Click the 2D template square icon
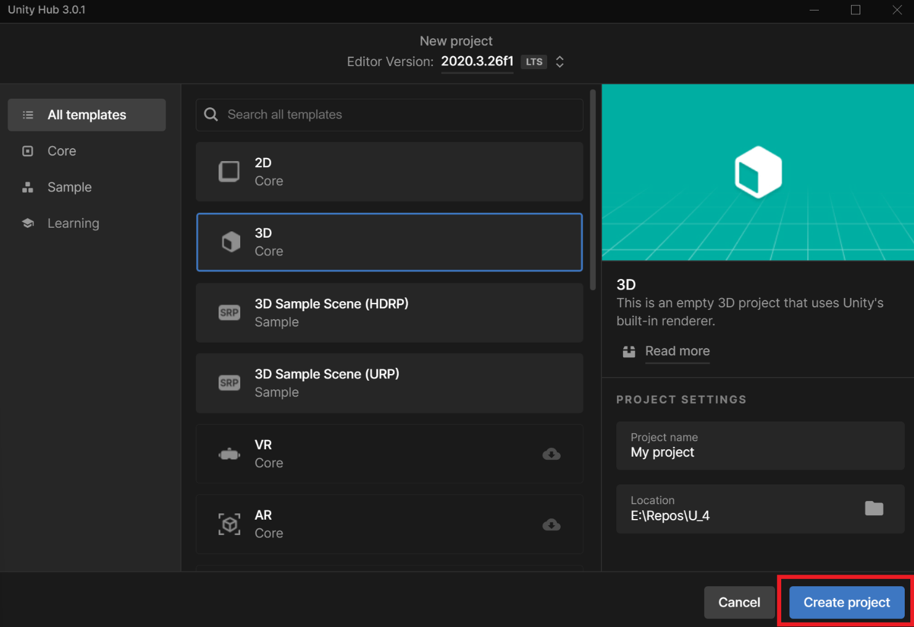 pos(229,172)
